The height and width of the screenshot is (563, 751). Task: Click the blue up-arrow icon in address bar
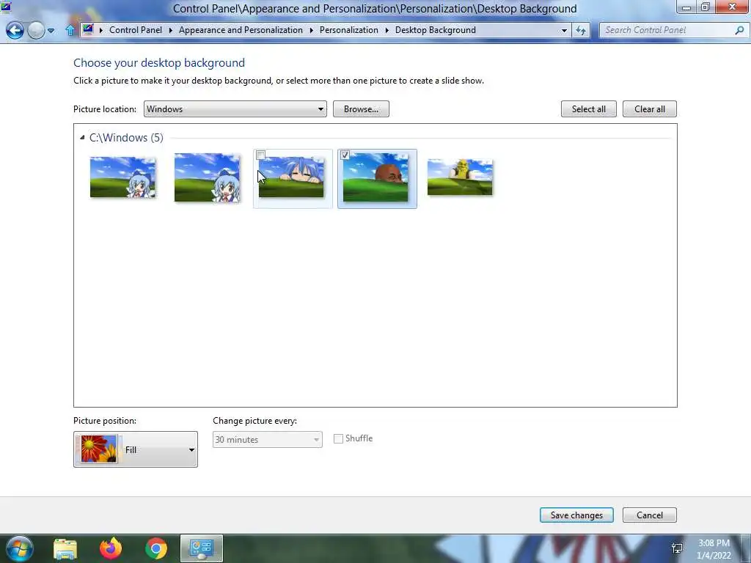pos(70,31)
